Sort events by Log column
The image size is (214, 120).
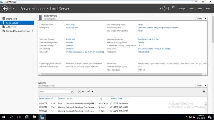pos(100,98)
